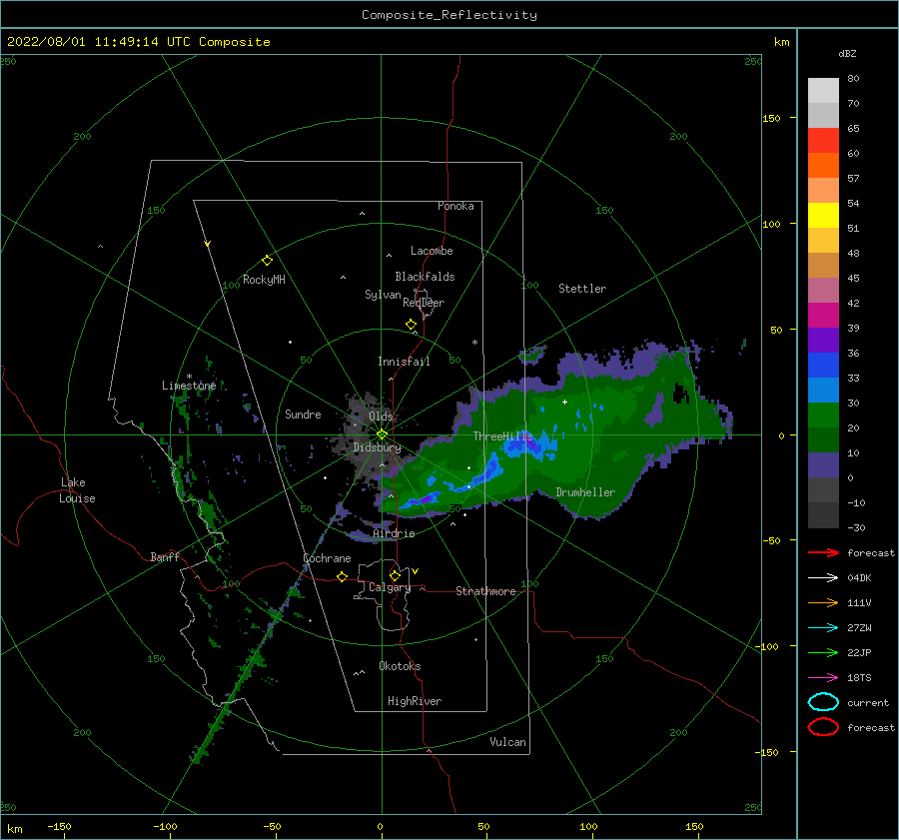Click yellow diamond marker above Calgary label
Image resolution: width=899 pixels, height=840 pixels.
[395, 575]
